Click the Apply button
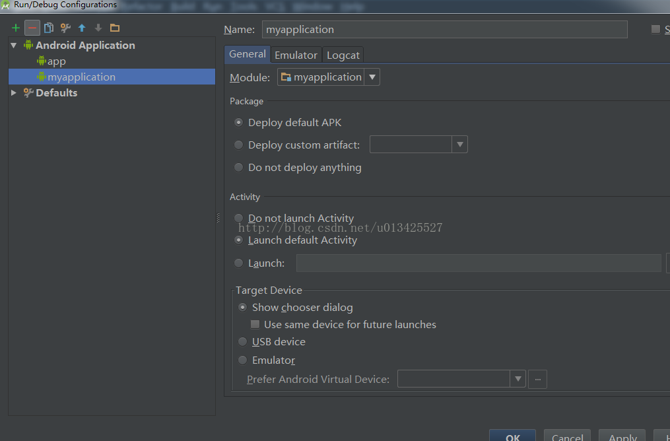This screenshot has width=670, height=441. click(x=622, y=436)
